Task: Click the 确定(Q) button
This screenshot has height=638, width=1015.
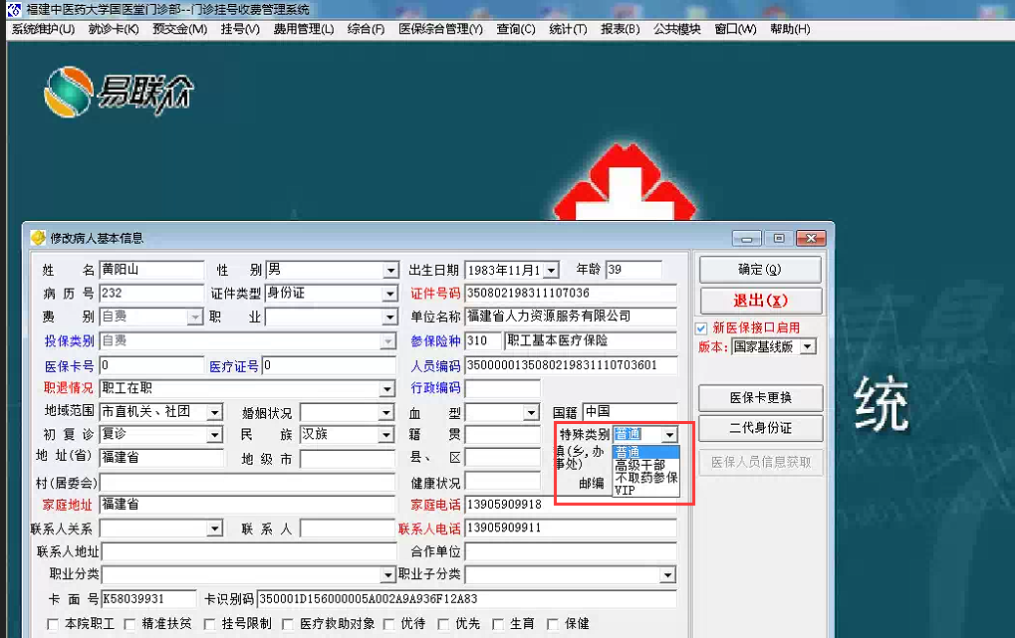Action: tap(760, 269)
